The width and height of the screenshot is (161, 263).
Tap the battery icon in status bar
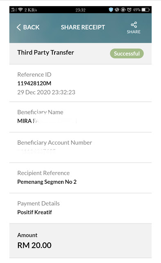point(145,10)
